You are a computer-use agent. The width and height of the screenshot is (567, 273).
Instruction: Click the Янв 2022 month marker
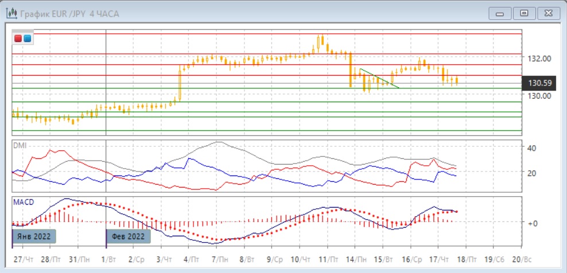(x=36, y=236)
